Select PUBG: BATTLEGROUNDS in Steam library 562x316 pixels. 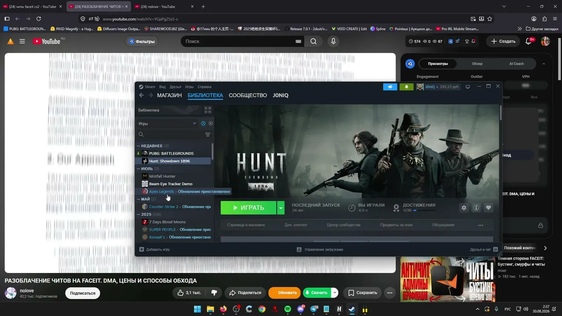tap(171, 153)
